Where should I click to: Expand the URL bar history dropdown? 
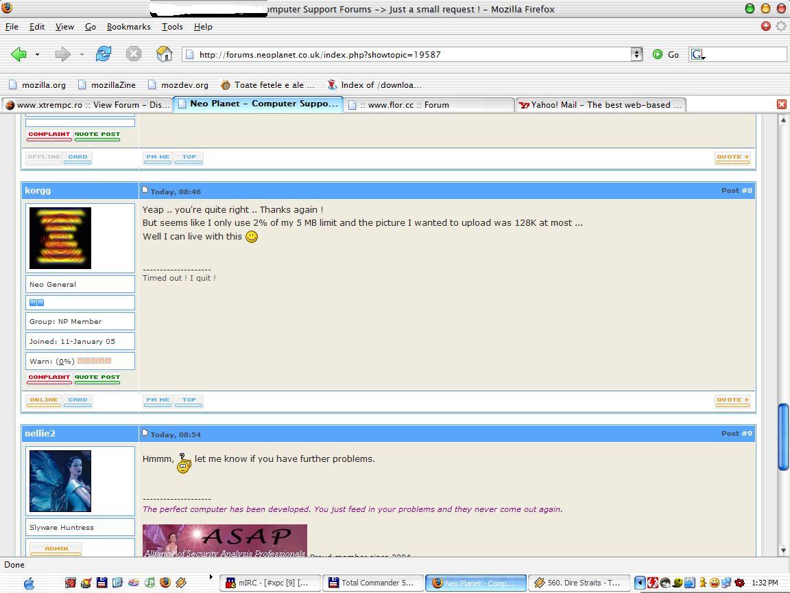[637, 54]
